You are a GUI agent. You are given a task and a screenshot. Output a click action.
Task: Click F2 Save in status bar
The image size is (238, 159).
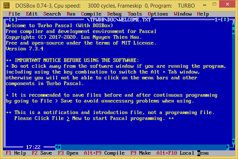point(42,153)
